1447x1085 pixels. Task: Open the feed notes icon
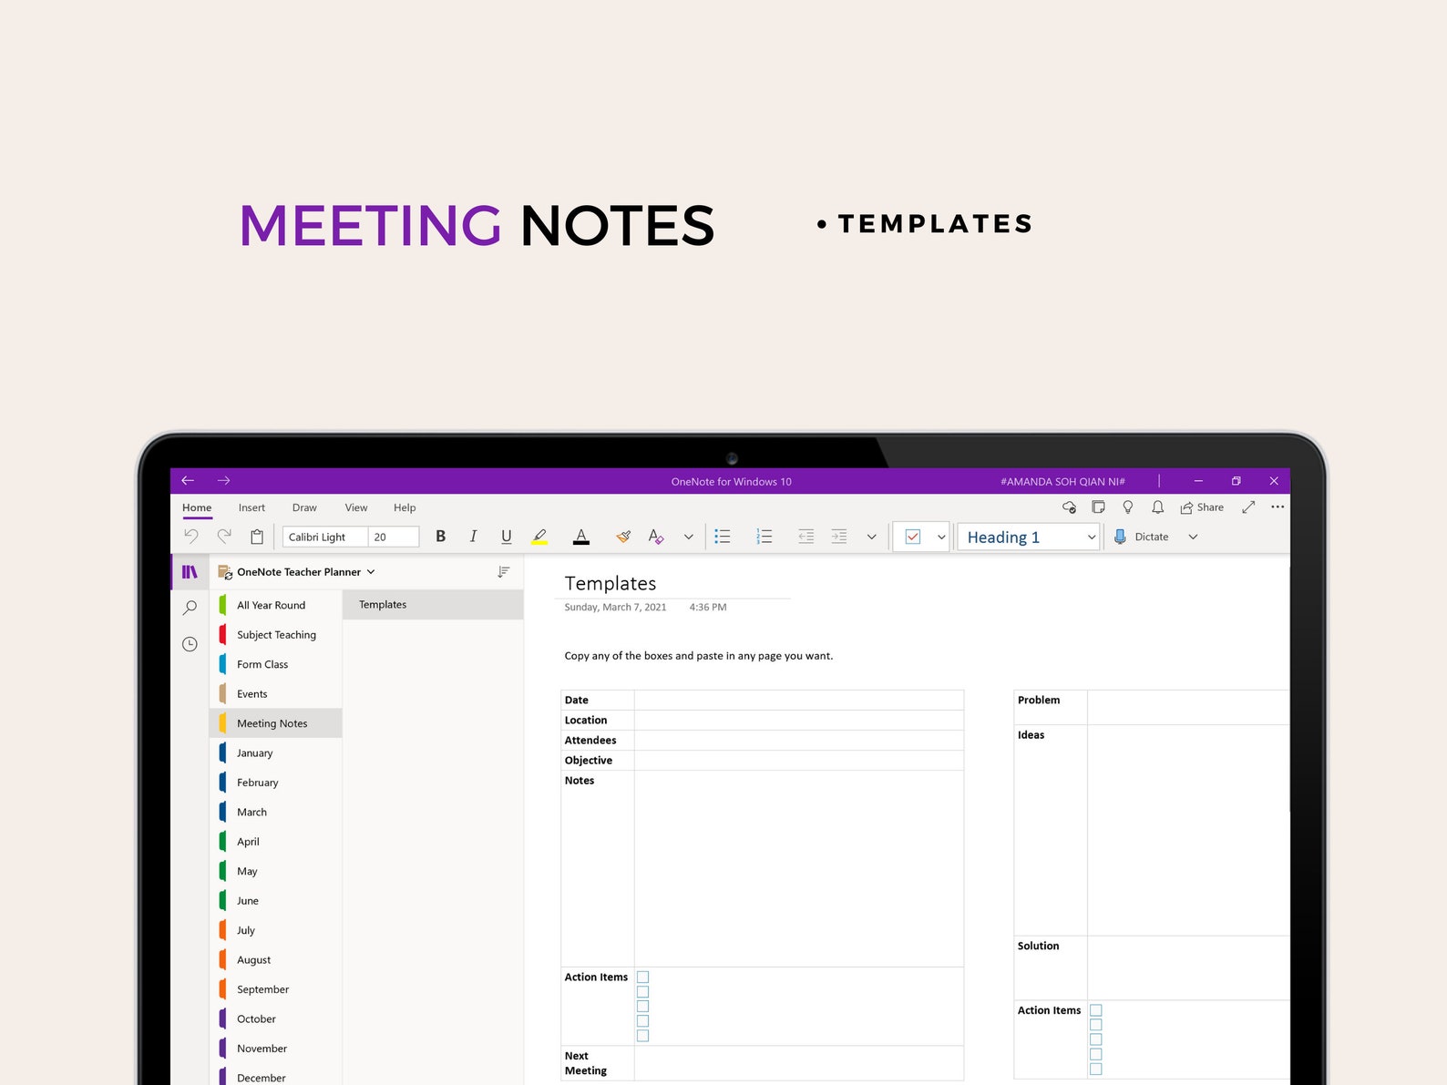click(x=1098, y=507)
